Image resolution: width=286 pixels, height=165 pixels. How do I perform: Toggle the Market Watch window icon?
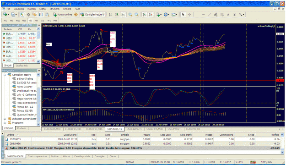point(22,14)
